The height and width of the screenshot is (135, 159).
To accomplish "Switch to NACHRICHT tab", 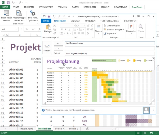I will click(x=60, y=21).
